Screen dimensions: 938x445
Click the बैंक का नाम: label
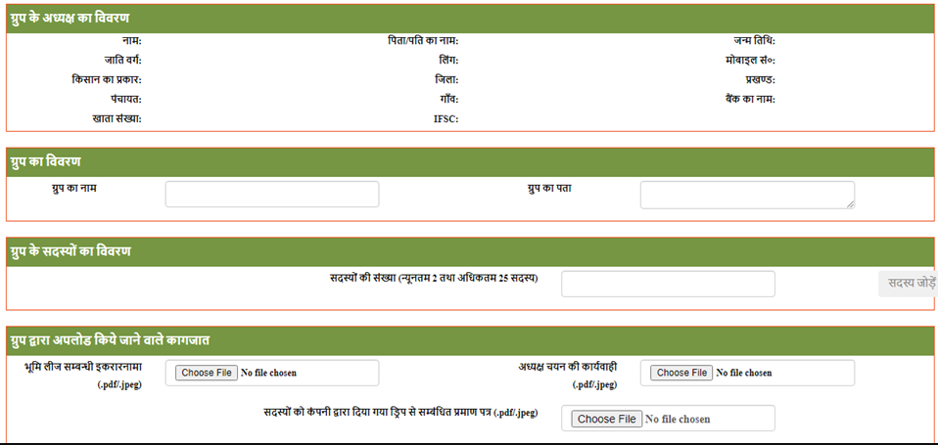click(x=750, y=99)
